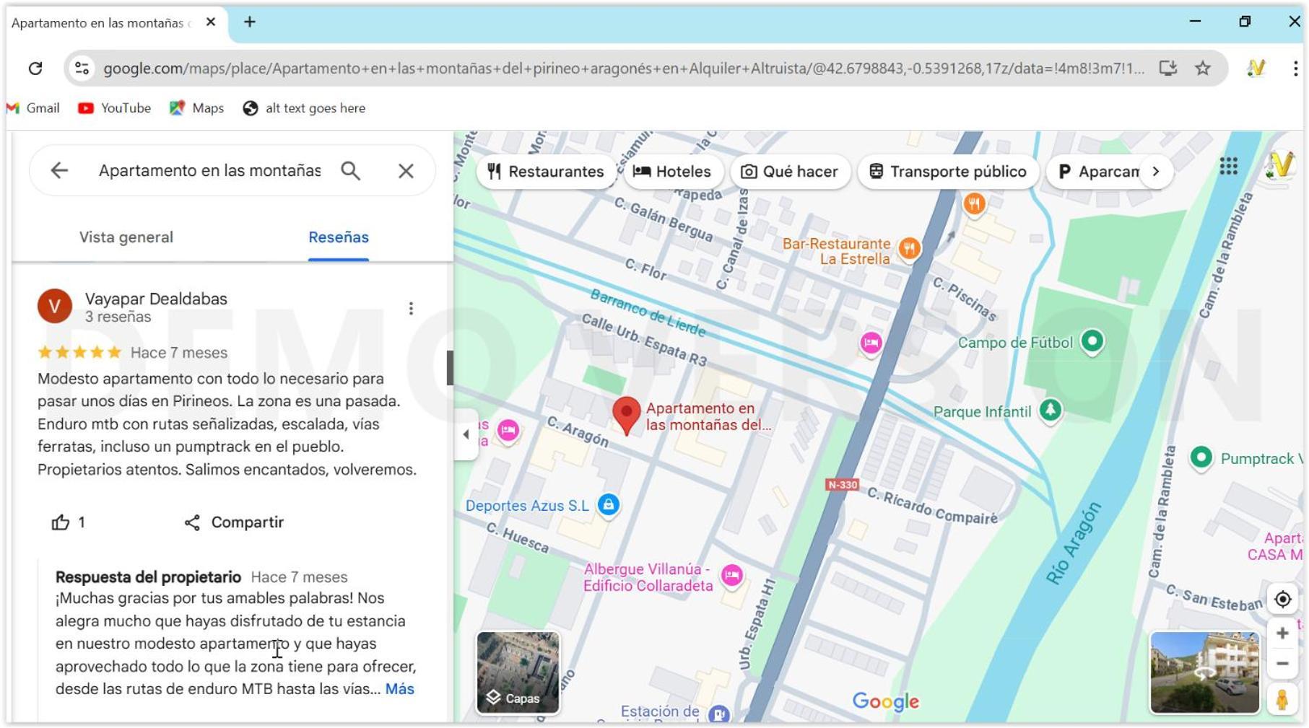Like the review with thumbs-up

tap(61, 522)
